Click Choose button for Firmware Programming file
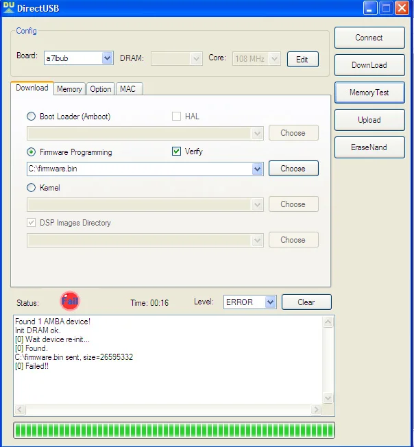414x447 pixels. pos(293,169)
